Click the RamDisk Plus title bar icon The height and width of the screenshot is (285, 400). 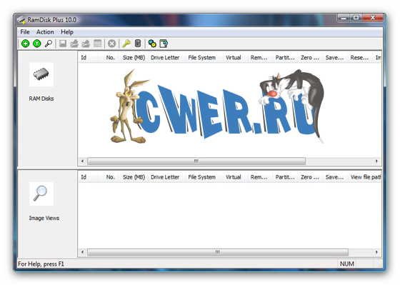click(21, 20)
